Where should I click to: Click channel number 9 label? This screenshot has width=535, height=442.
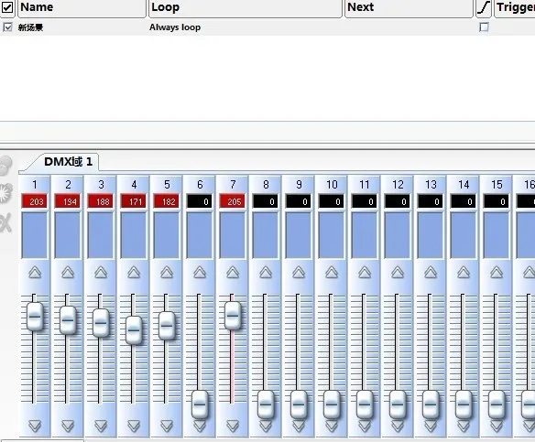299,184
